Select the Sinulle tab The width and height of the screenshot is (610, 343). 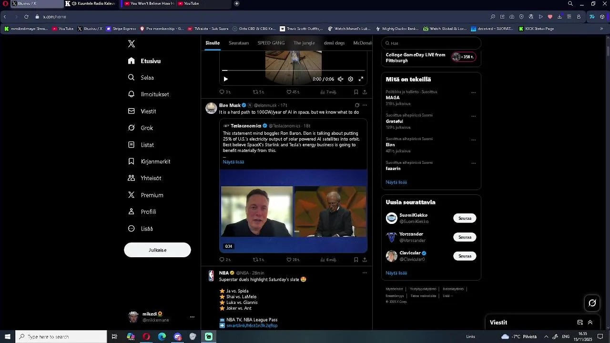click(x=213, y=43)
